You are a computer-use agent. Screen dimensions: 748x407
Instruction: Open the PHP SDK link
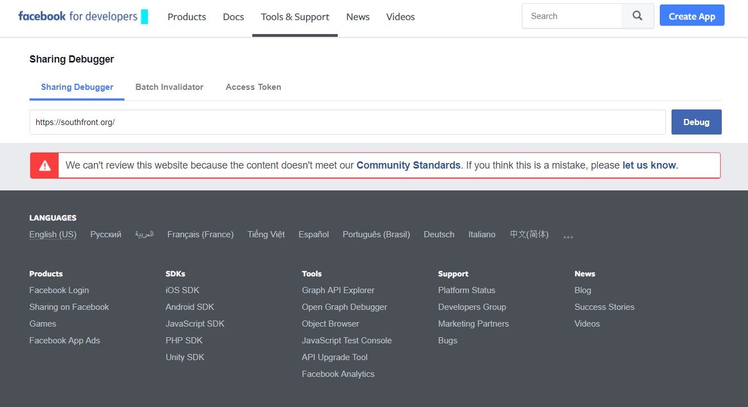(x=184, y=341)
